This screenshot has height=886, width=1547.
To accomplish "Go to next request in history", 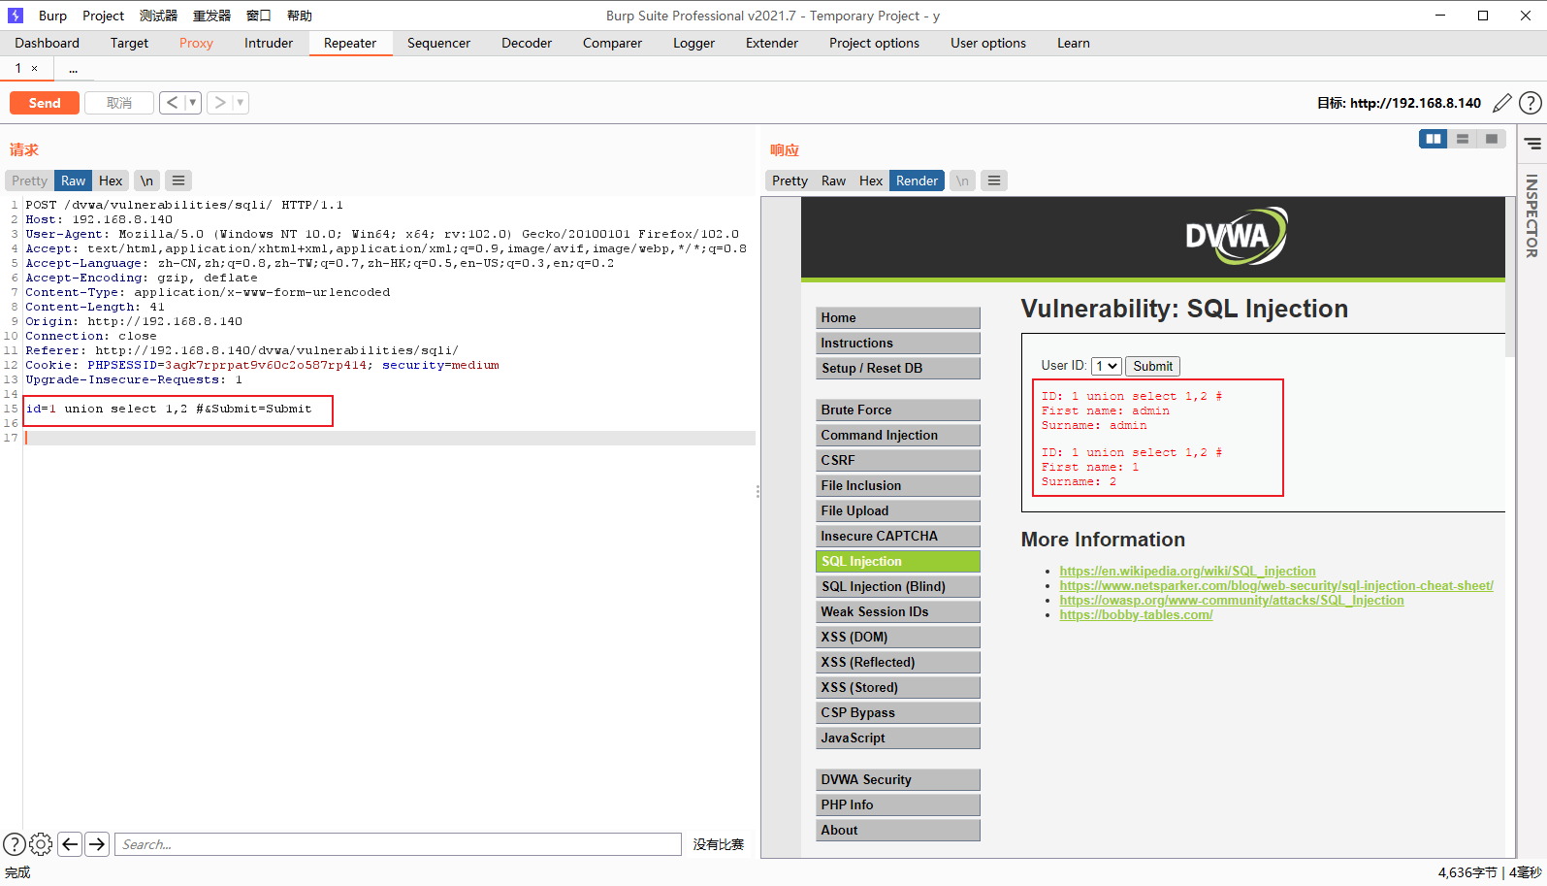I will (220, 103).
